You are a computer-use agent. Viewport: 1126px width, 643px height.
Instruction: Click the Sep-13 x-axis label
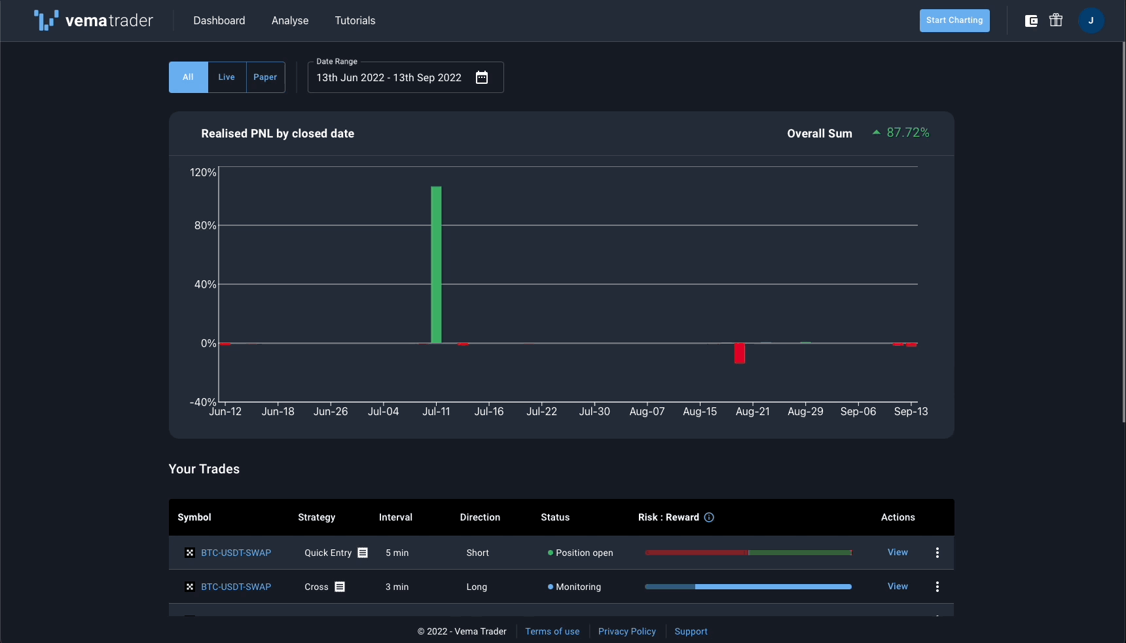pyautogui.click(x=911, y=411)
